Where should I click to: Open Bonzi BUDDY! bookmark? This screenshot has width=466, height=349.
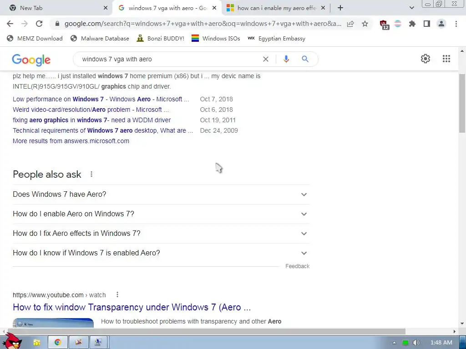[161, 38]
